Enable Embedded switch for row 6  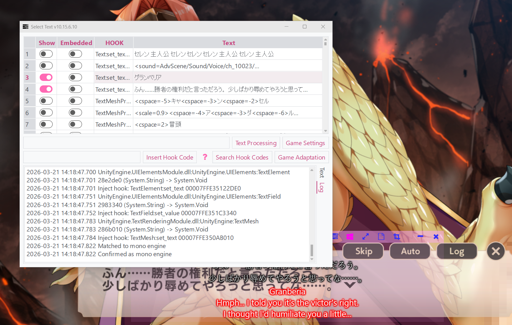pyautogui.click(x=75, y=113)
